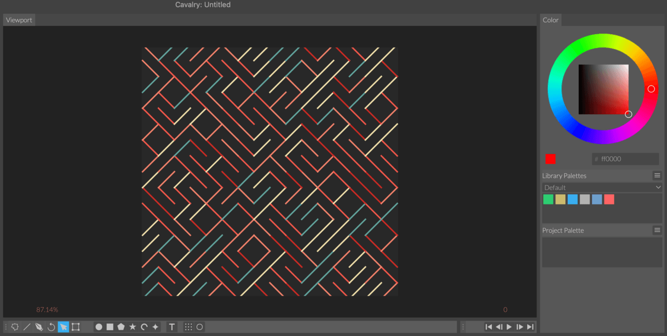Image resolution: width=667 pixels, height=336 pixels.
Task: Select the green swatch in the Default palette
Action: coord(548,199)
